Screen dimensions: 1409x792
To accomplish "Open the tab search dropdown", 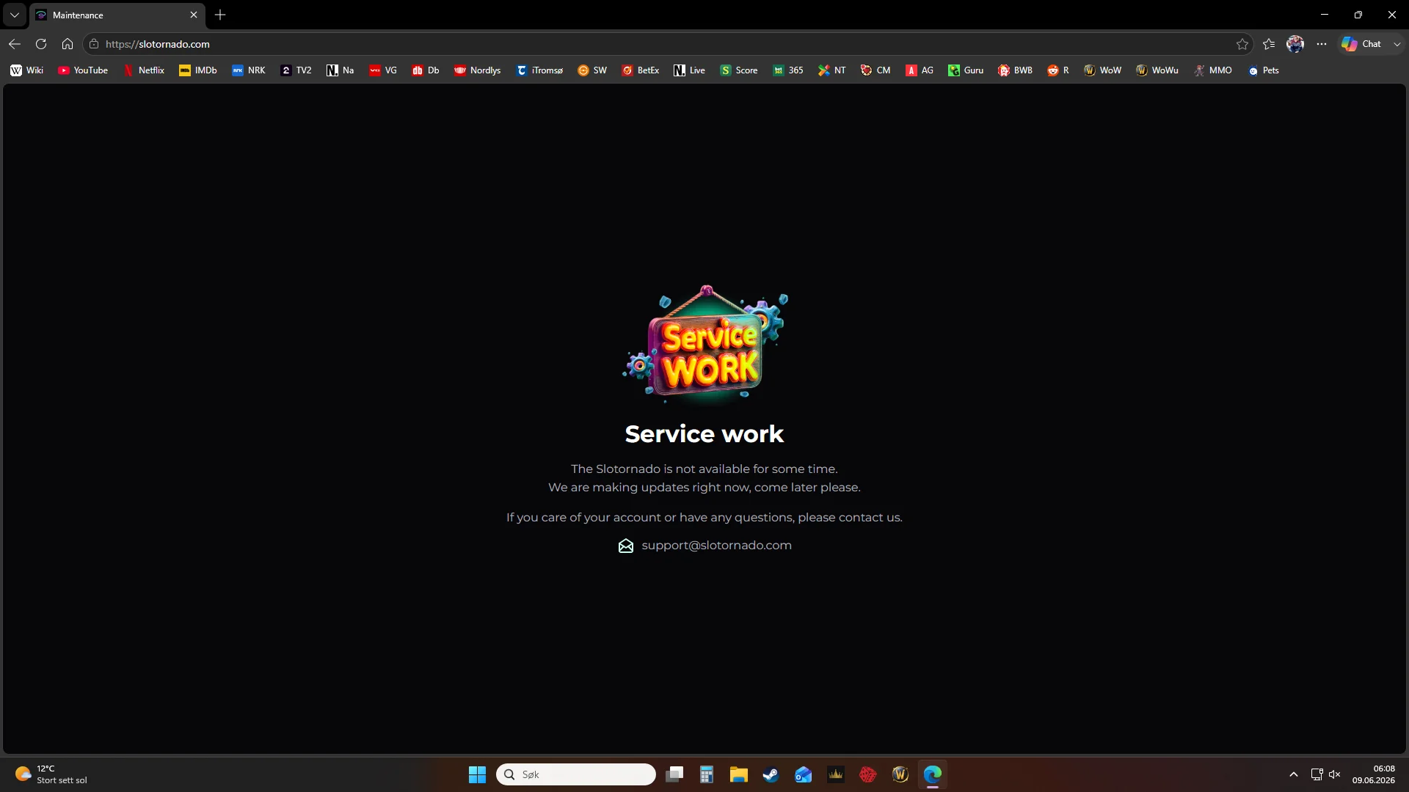I will coord(15,15).
